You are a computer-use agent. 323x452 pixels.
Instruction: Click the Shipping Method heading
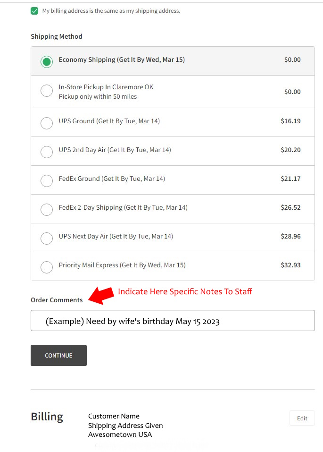[57, 36]
